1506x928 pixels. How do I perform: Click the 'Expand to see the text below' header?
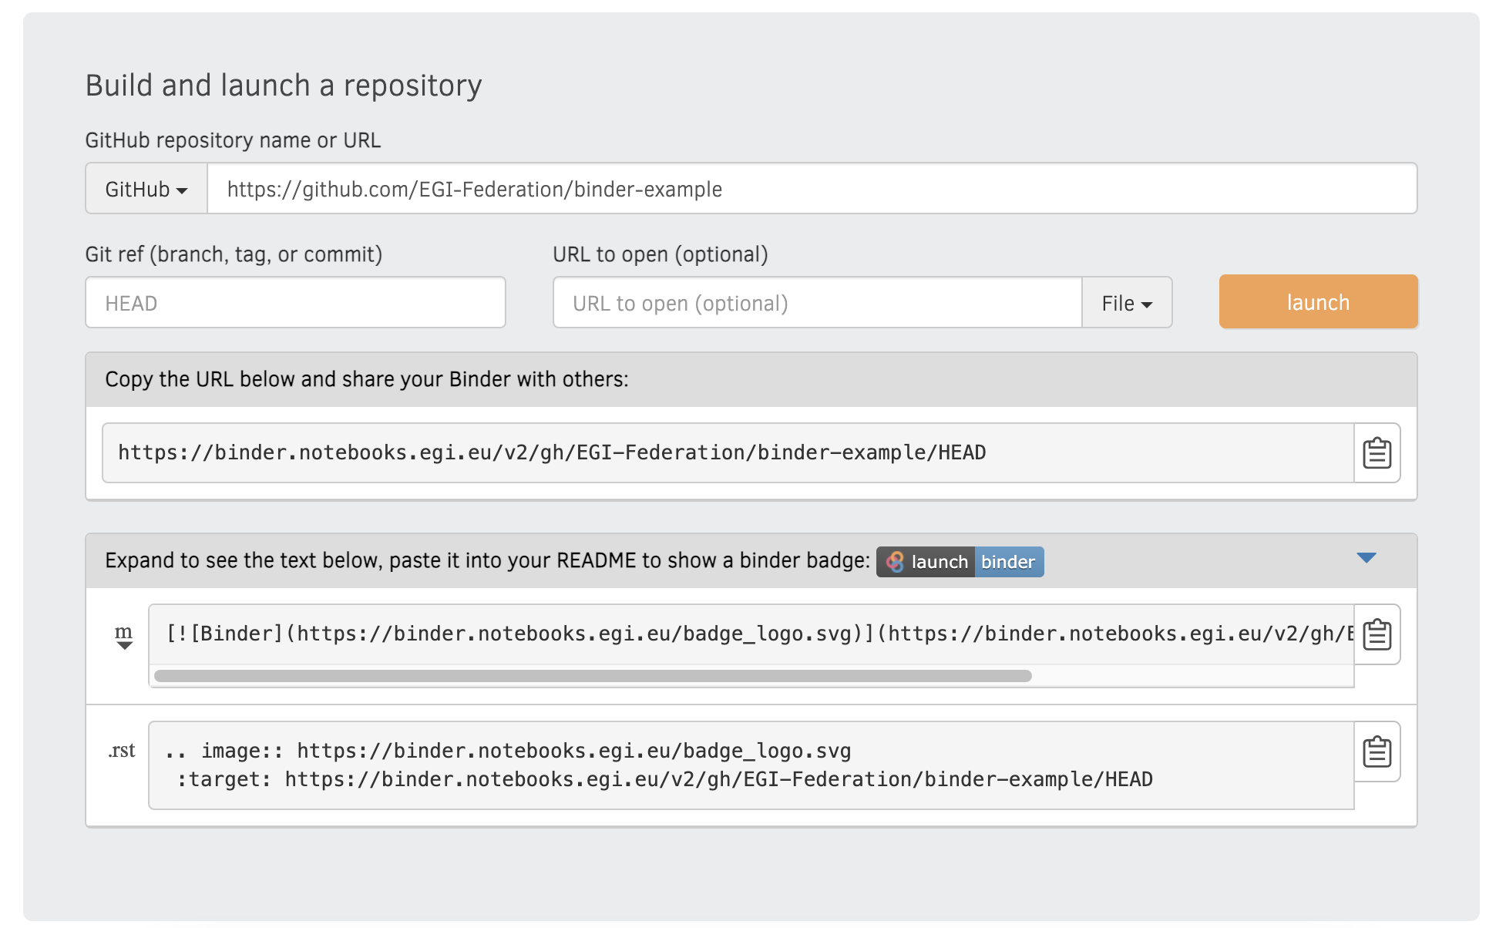point(487,560)
